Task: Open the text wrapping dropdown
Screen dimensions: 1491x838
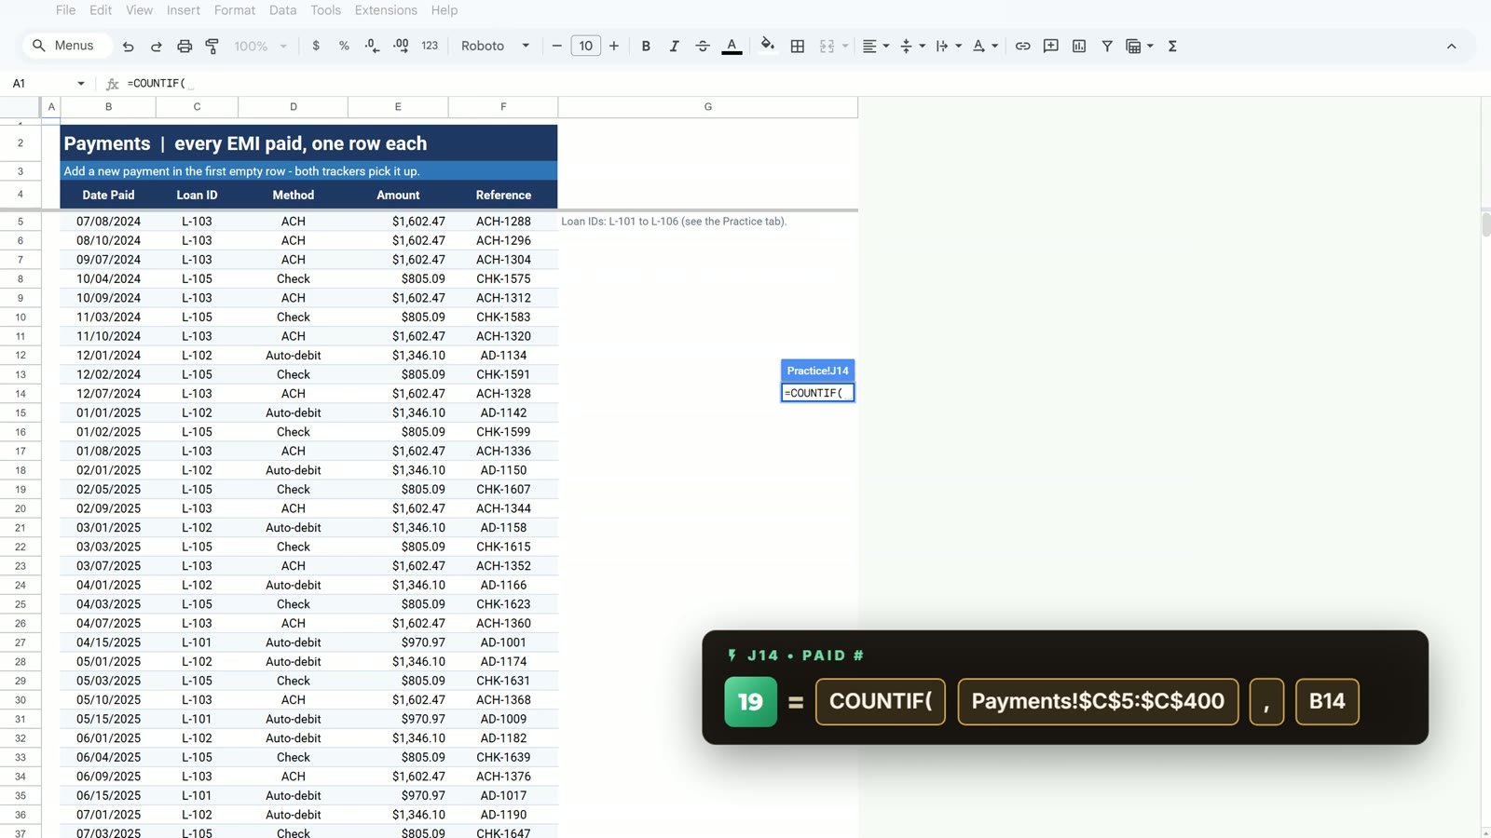Action: (x=948, y=46)
